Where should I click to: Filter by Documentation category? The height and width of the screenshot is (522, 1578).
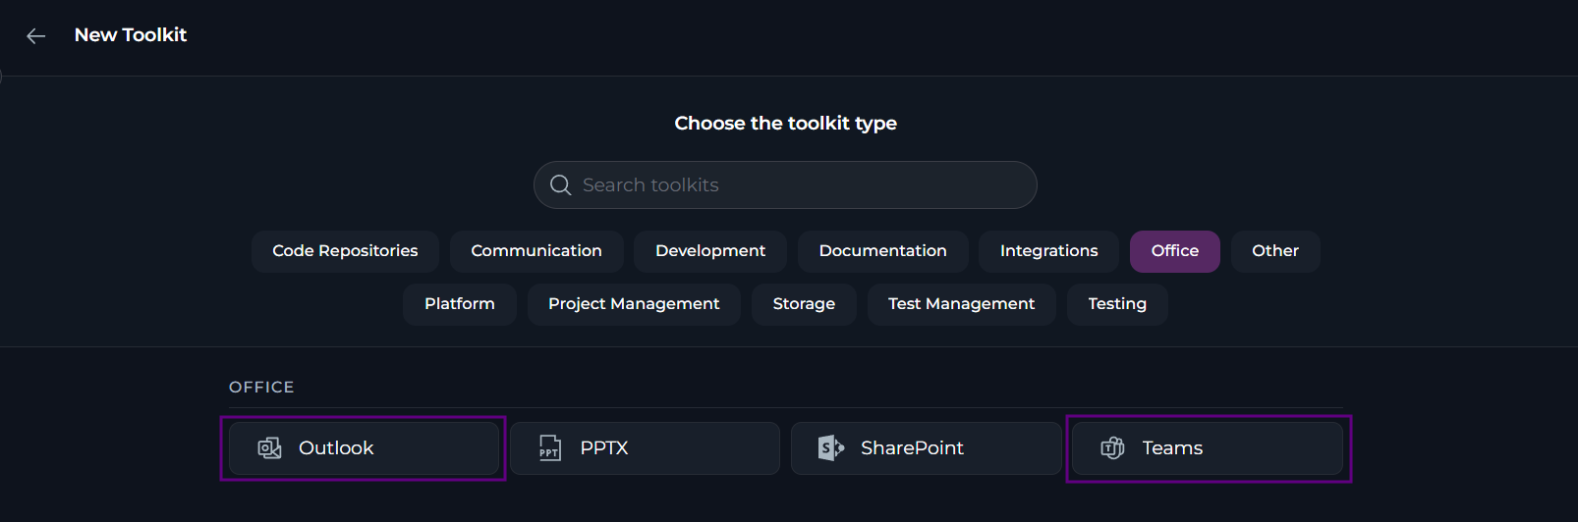tap(882, 251)
